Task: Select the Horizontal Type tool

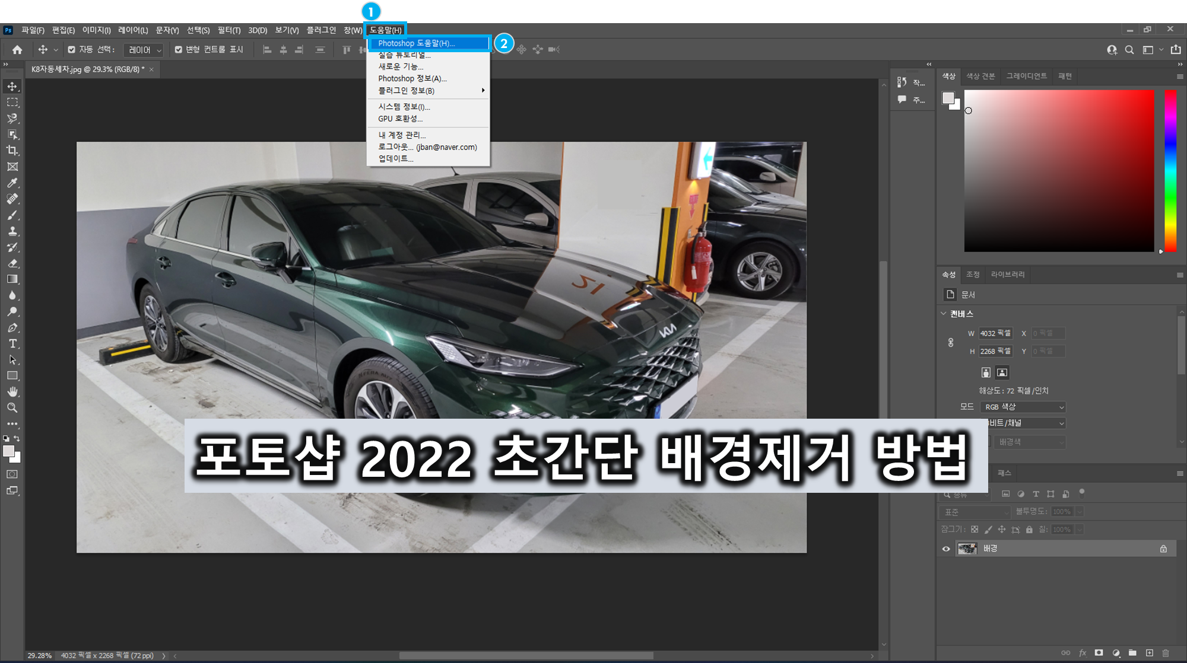Action: [x=12, y=344]
